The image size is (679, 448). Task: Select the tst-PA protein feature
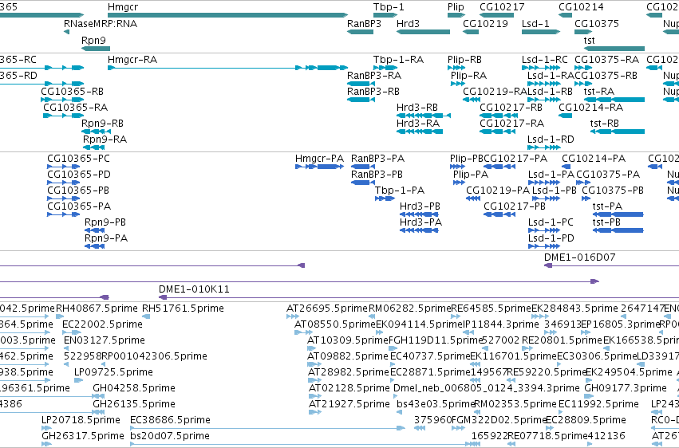click(618, 214)
